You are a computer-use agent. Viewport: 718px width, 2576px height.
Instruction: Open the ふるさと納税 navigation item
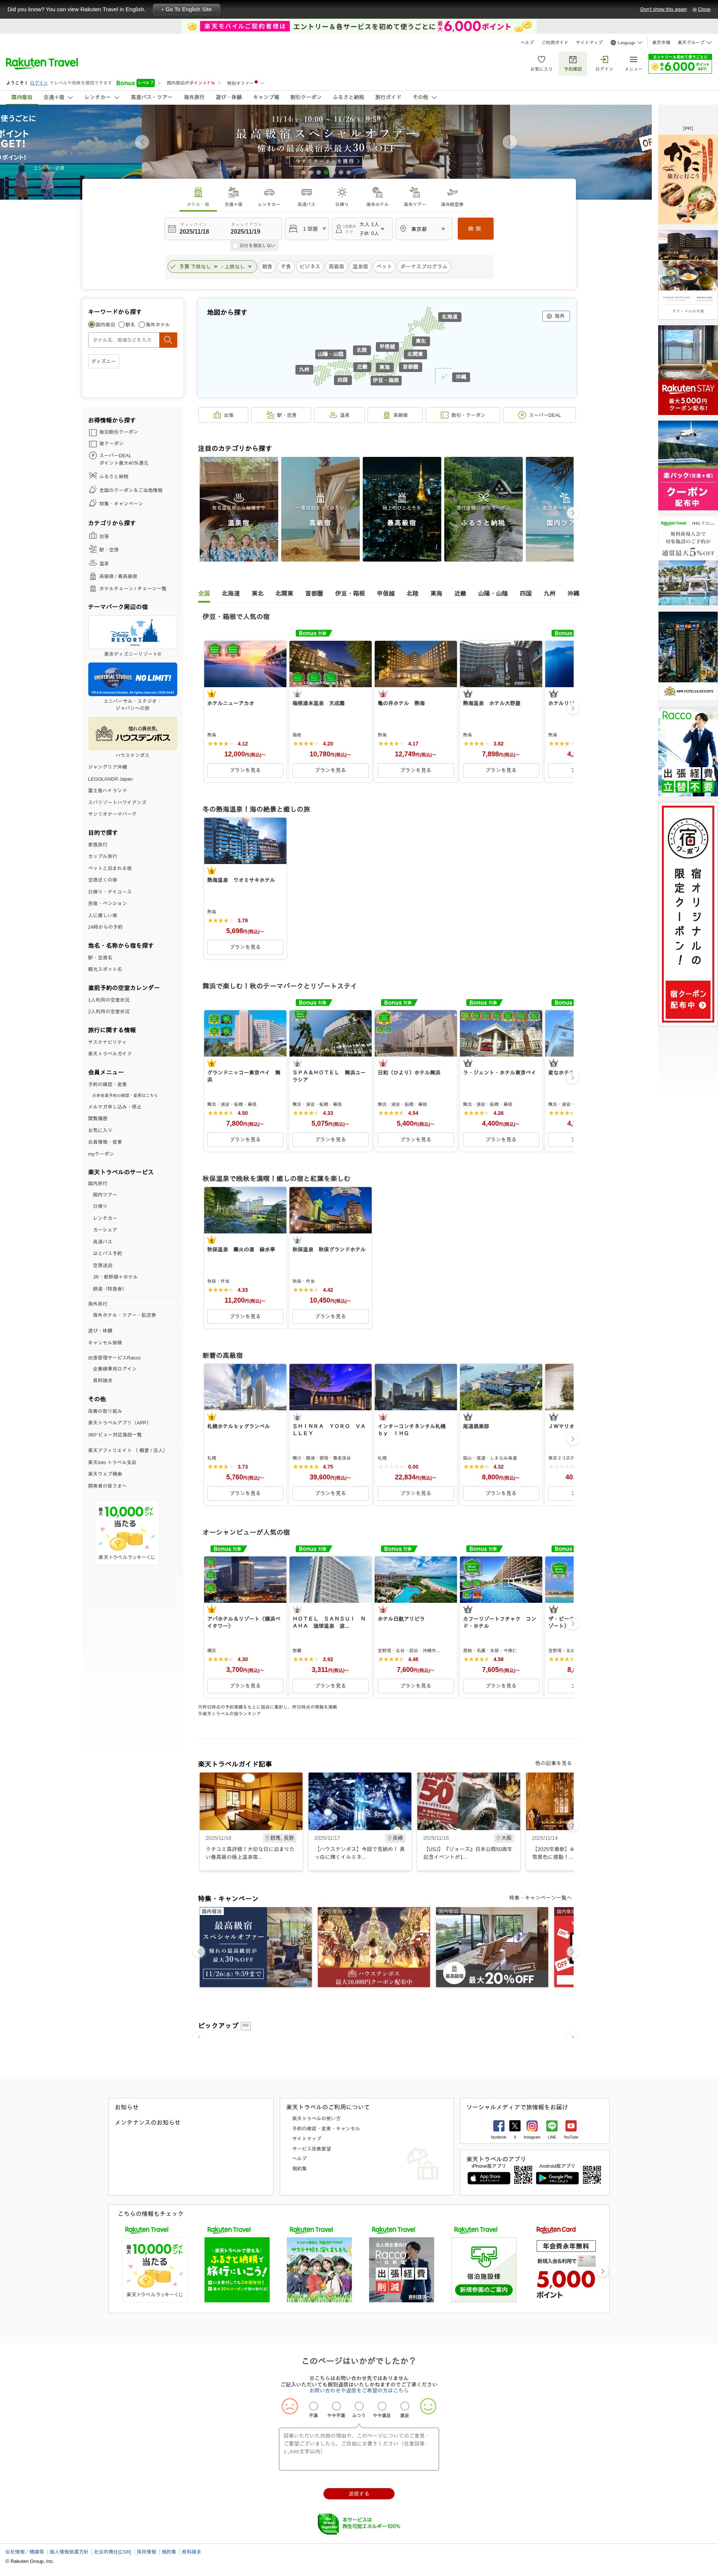pyautogui.click(x=348, y=97)
